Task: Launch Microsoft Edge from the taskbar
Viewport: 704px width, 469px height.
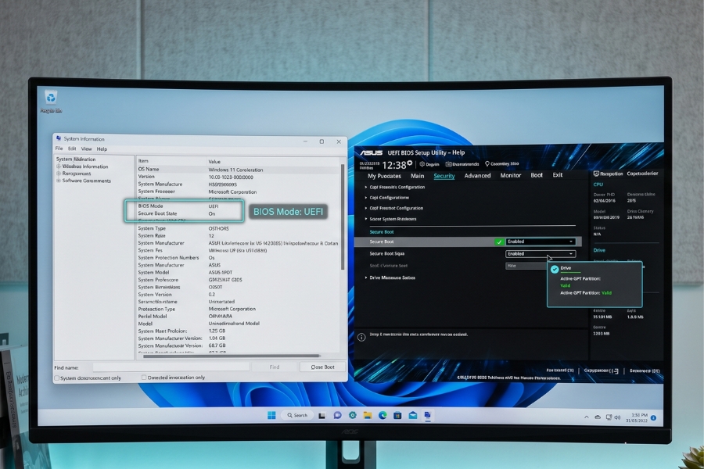Action: click(x=383, y=416)
